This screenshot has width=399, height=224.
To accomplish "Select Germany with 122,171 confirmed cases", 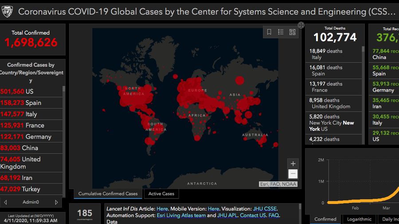I will (31, 137).
